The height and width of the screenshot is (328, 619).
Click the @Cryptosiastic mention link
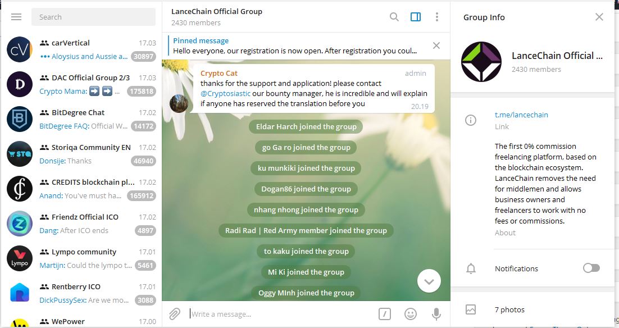pyautogui.click(x=225, y=94)
